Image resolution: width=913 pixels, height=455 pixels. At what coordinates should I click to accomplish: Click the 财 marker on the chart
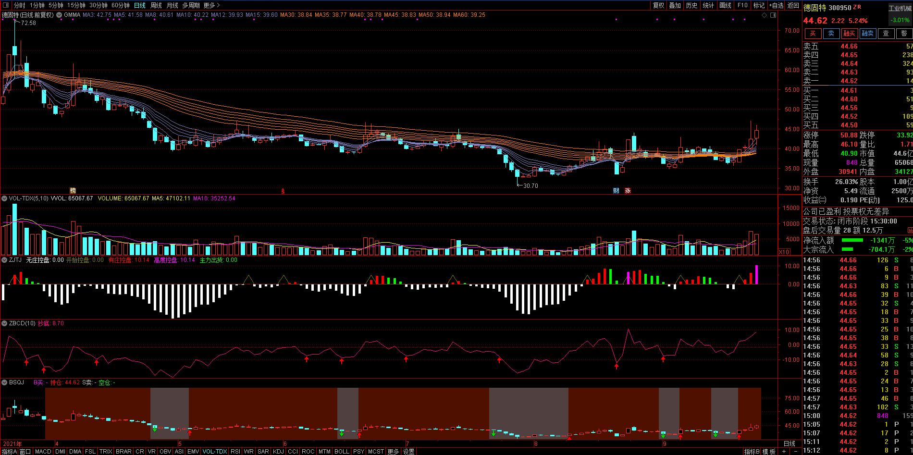pos(616,191)
